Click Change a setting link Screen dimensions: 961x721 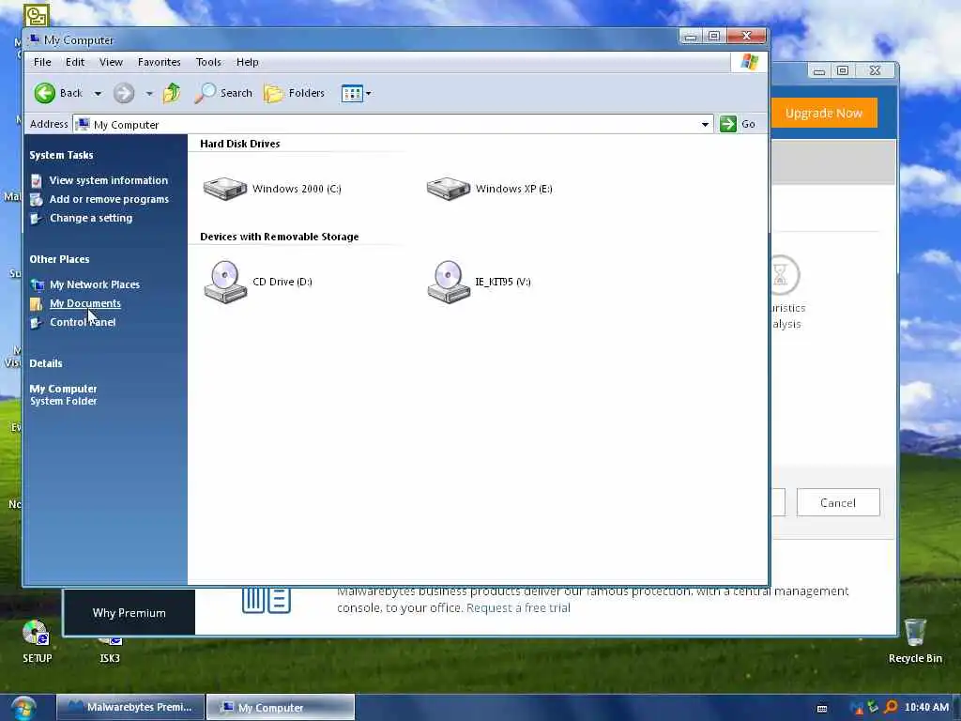coord(91,218)
